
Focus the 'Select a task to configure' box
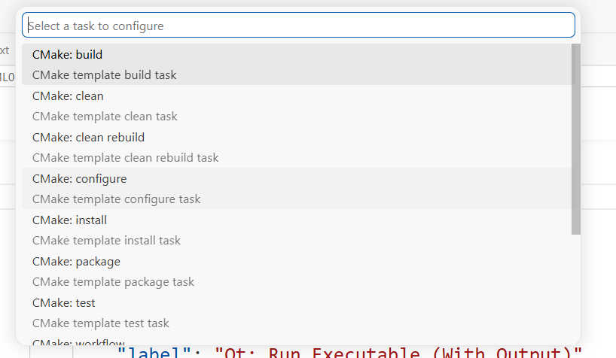click(298, 25)
